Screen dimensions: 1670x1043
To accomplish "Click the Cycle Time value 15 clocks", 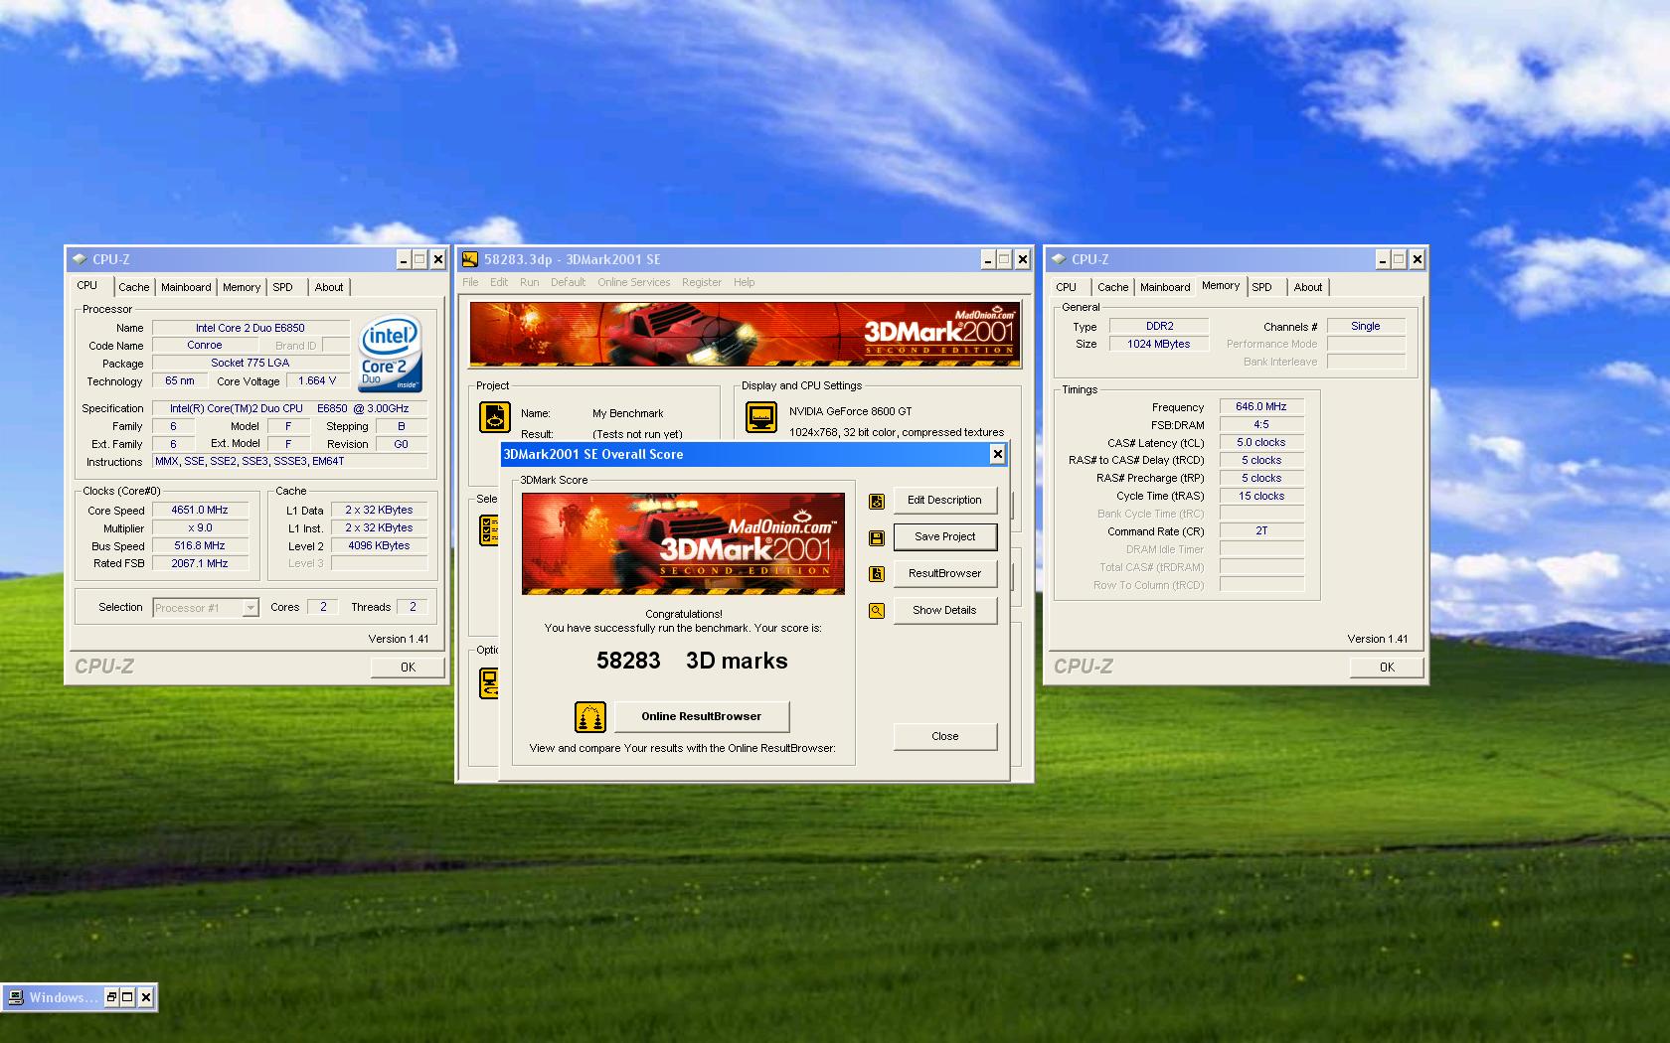I will (1261, 496).
